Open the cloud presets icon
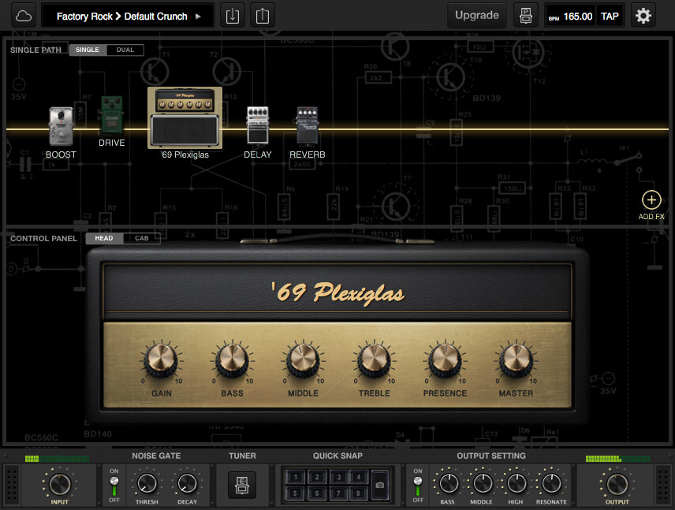This screenshot has height=510, width=675. pos(23,16)
